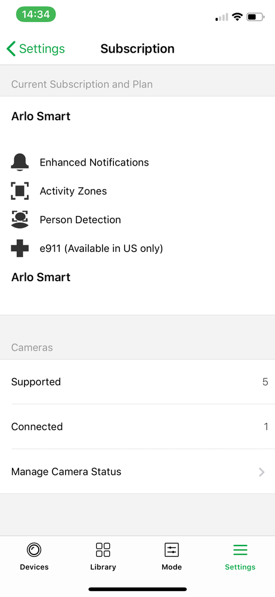Go back using the green chevron
Viewport: 275px width, 597px height.
11,48
